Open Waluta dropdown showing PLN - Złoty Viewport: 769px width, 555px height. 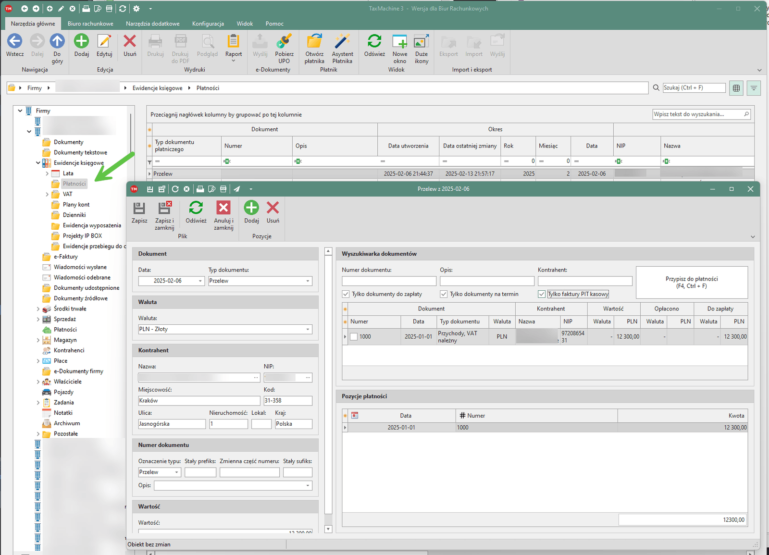[308, 329]
